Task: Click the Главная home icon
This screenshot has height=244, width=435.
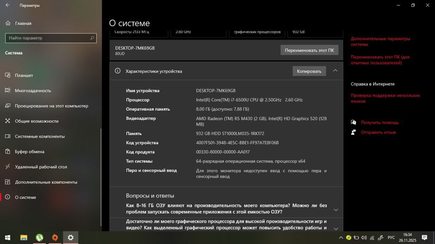Action: click(8, 23)
